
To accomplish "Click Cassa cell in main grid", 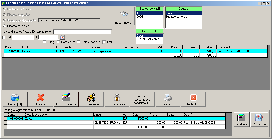I will tap(38, 51).
